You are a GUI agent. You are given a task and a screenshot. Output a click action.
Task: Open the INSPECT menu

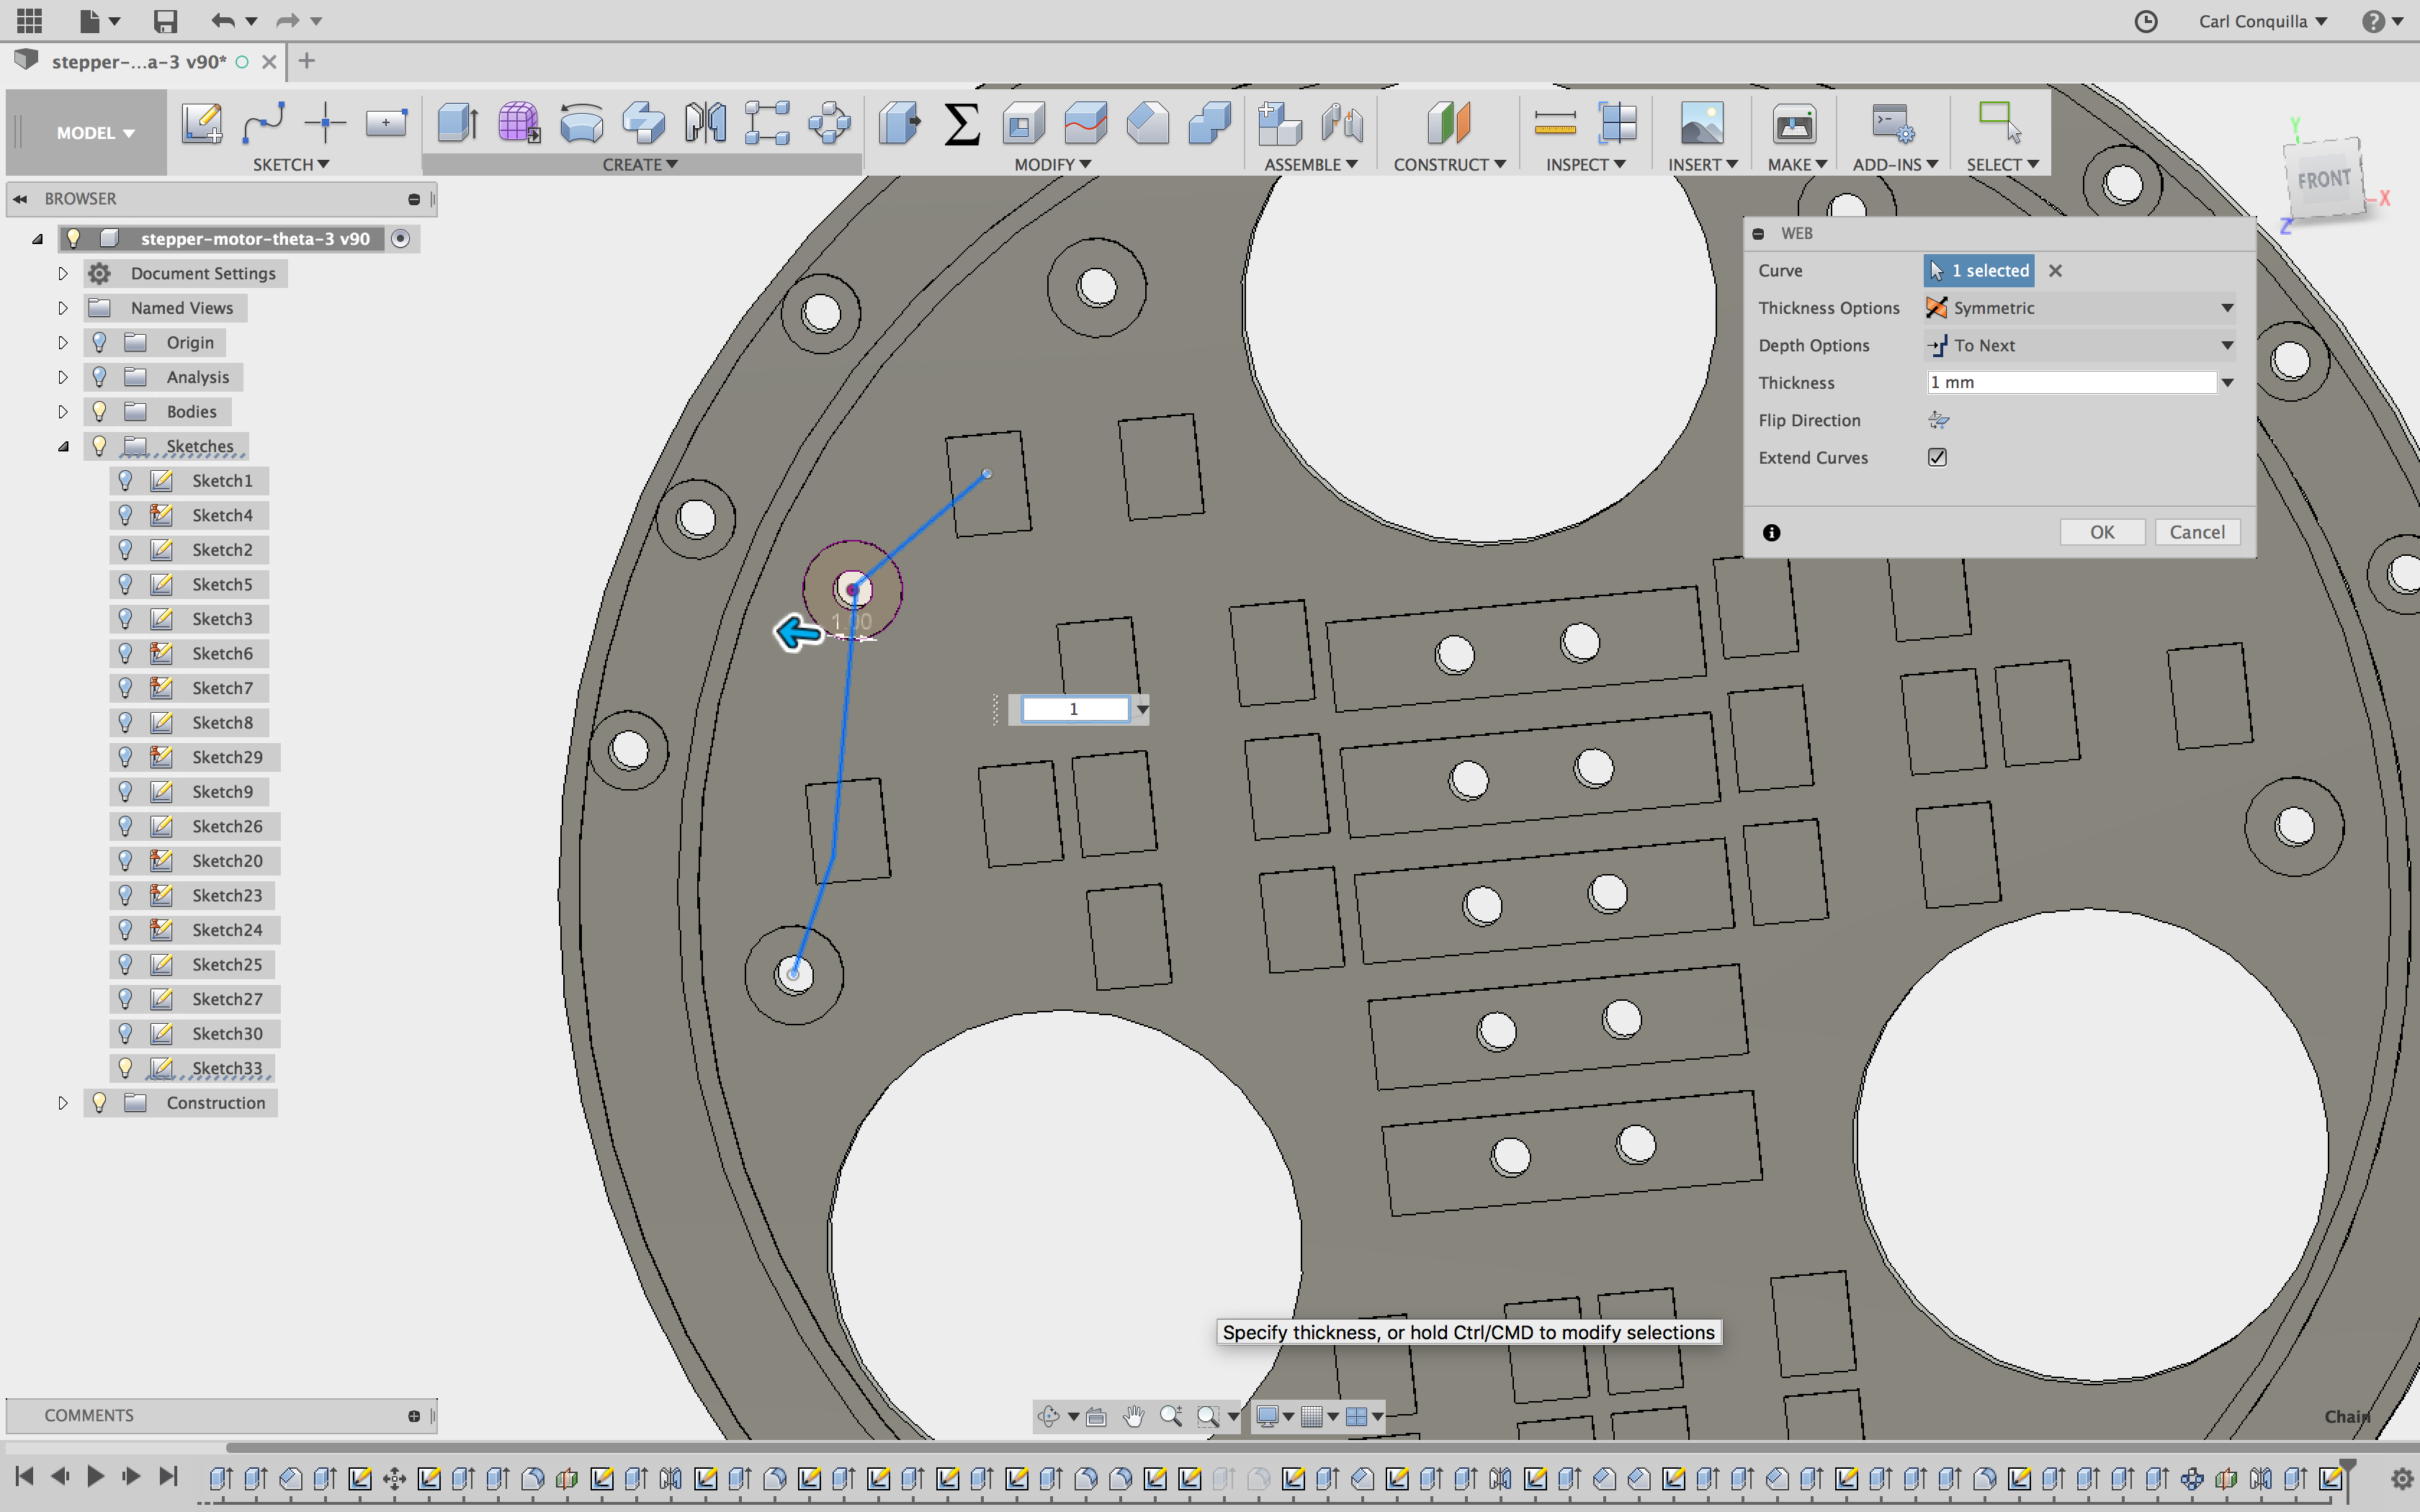pos(1585,165)
